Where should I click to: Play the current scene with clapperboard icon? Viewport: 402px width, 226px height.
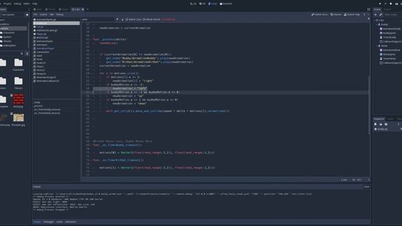(x=396, y=4)
